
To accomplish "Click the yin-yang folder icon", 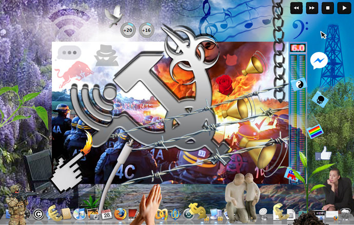I will 298,84.
